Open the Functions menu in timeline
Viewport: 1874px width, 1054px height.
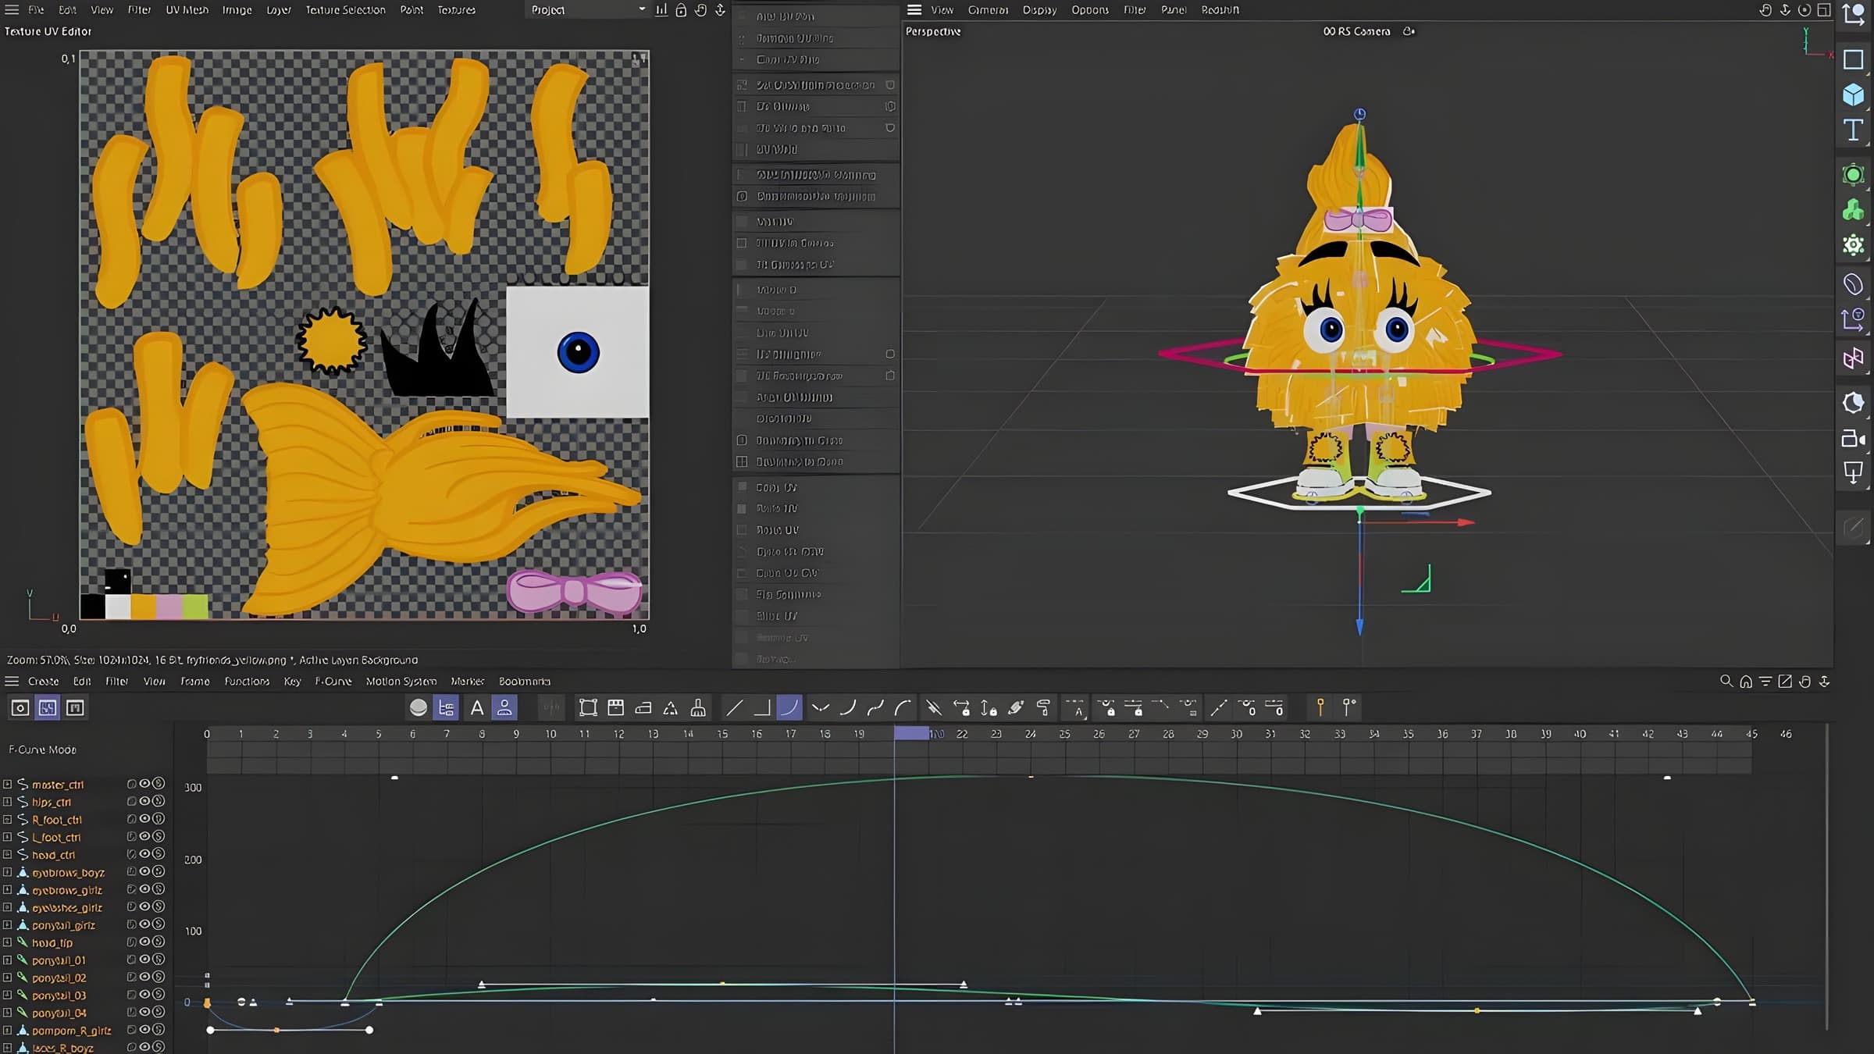pyautogui.click(x=247, y=682)
